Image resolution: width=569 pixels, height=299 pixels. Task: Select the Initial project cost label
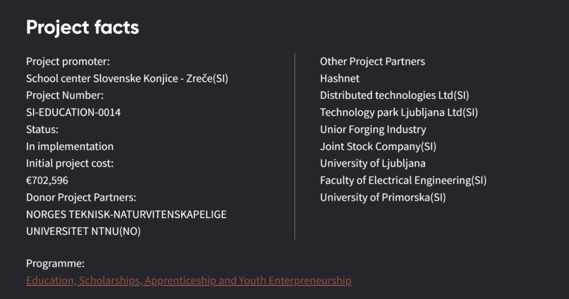click(x=69, y=163)
